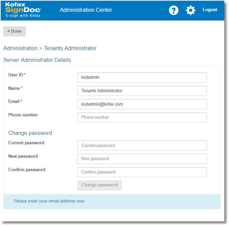The image size is (229, 226).
Task: Click the Email label with red asterisk
Action: coord(15,101)
